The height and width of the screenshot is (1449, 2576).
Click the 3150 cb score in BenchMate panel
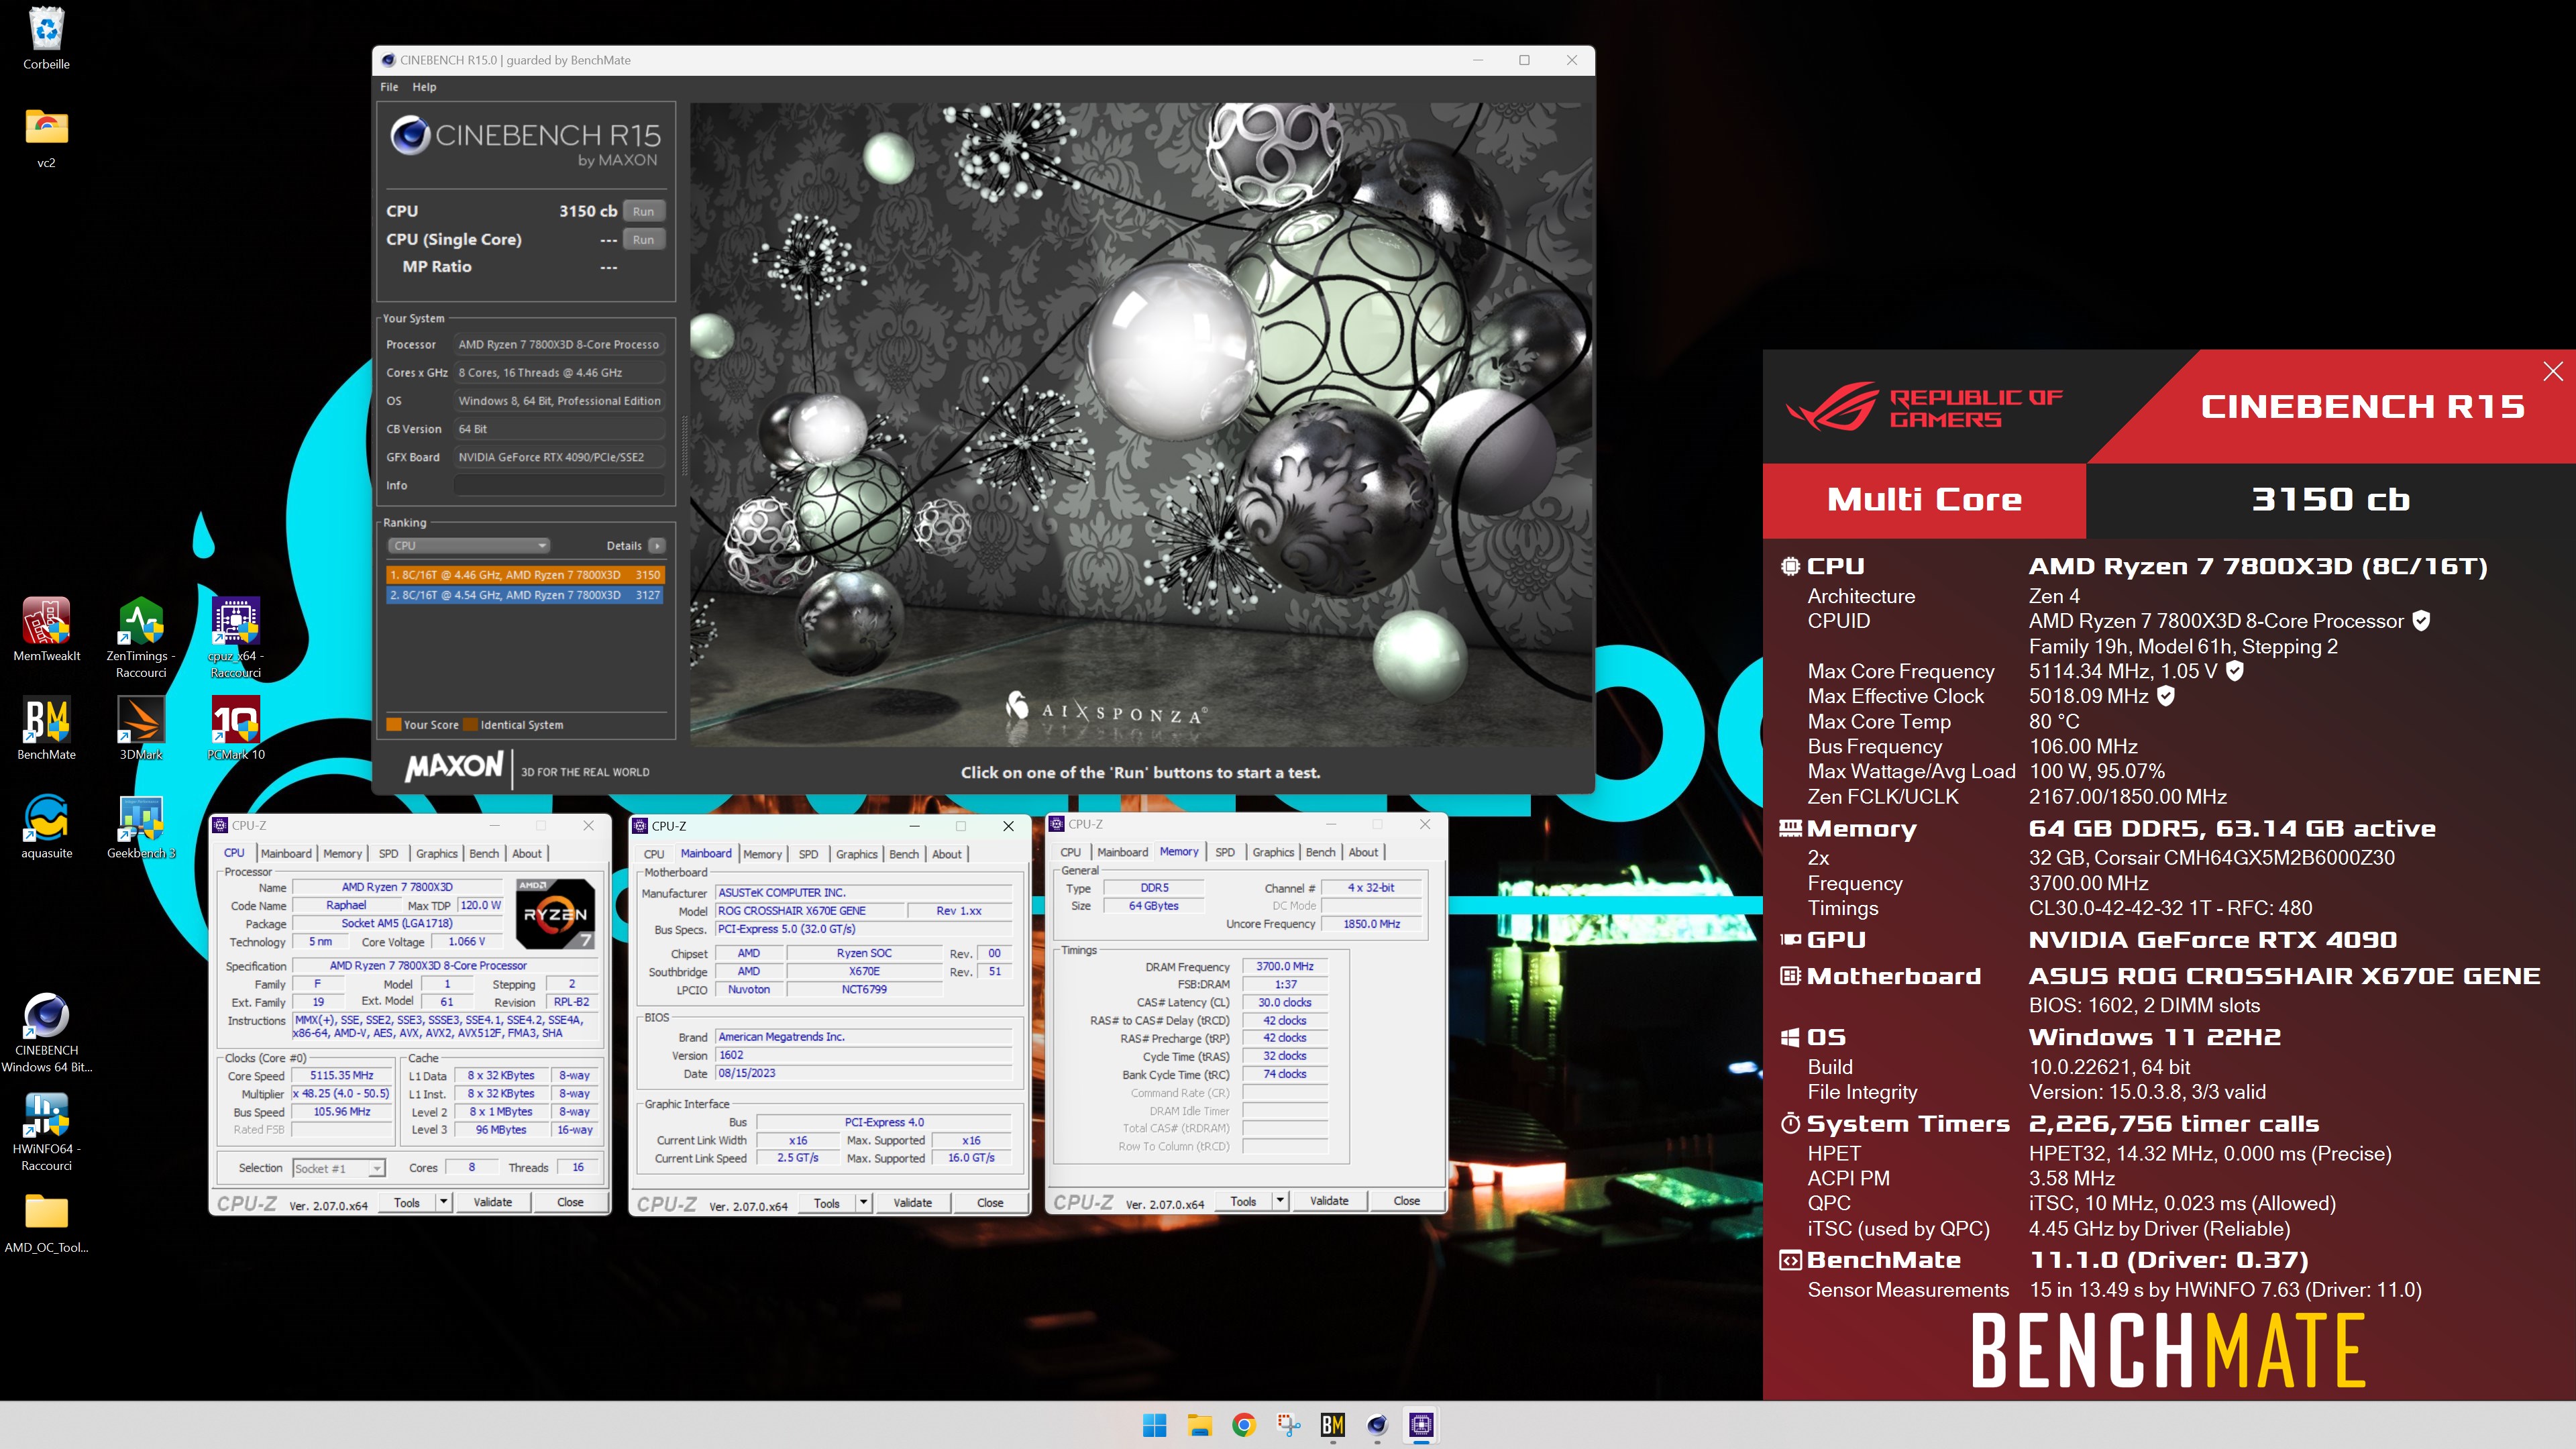click(x=2330, y=500)
